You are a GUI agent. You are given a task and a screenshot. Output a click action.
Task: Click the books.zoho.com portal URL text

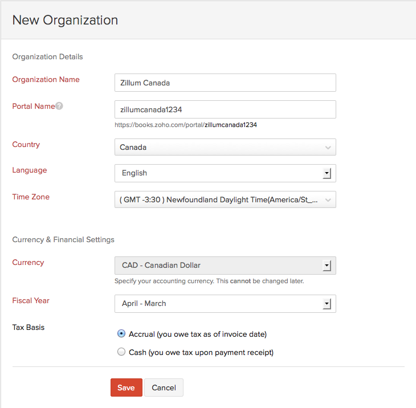tap(185, 124)
